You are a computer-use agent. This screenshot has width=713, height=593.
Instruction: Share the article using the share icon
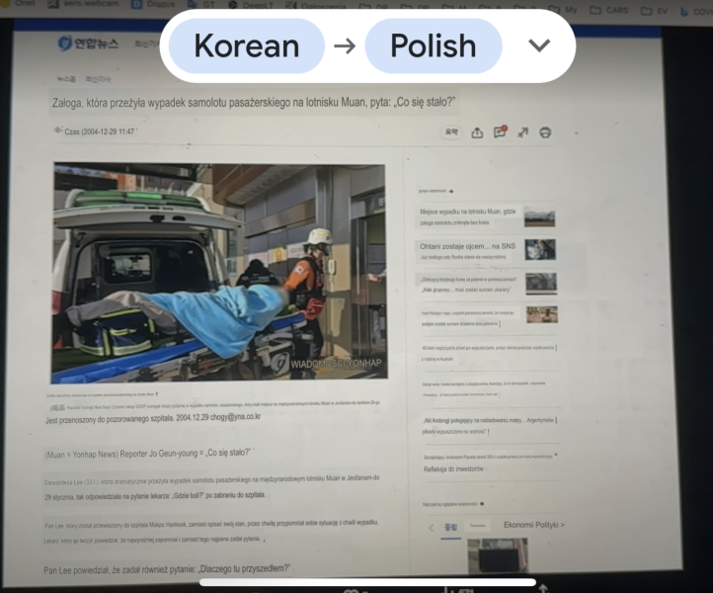click(477, 132)
